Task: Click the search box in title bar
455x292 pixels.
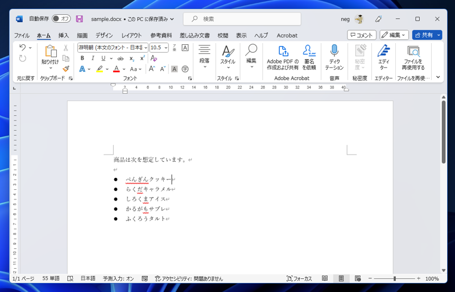Action: [x=242, y=19]
